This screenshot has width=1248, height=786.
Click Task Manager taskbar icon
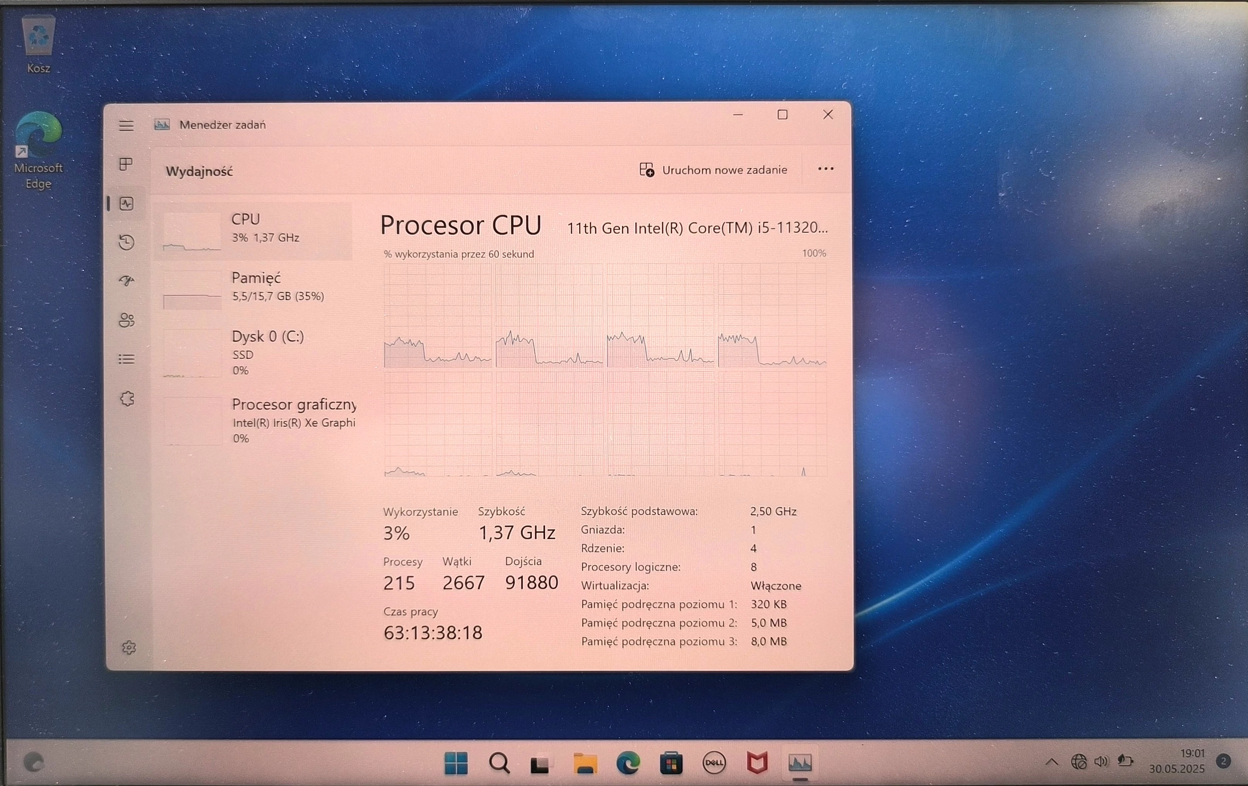(800, 763)
